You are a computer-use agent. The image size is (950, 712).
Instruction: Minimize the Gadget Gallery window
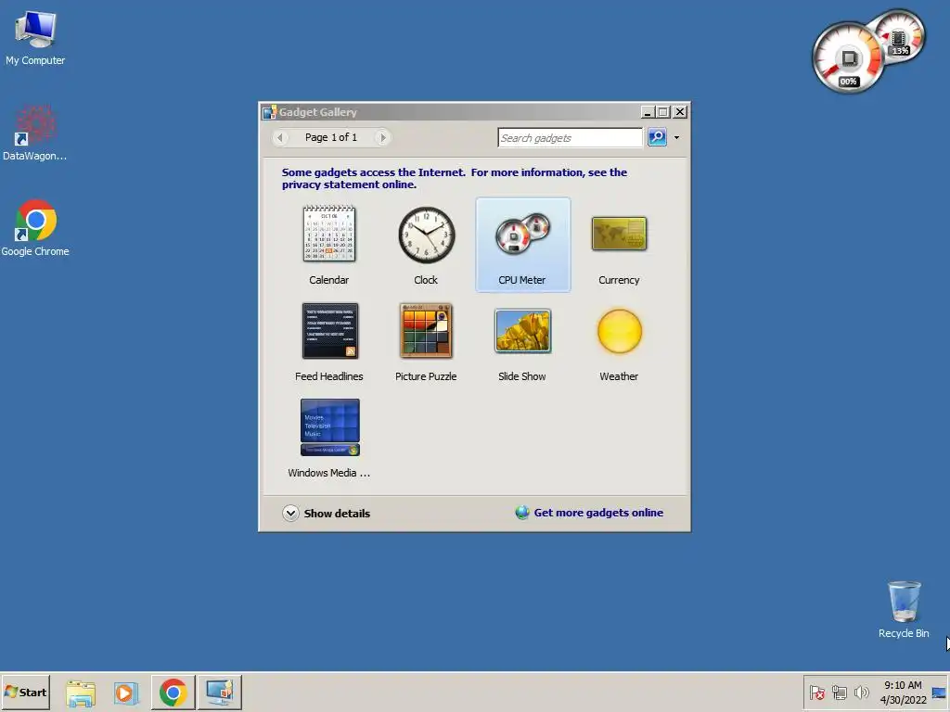pos(647,112)
